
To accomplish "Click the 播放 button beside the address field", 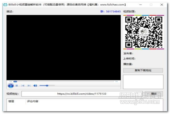I will pyautogui.click(x=154, y=94).
